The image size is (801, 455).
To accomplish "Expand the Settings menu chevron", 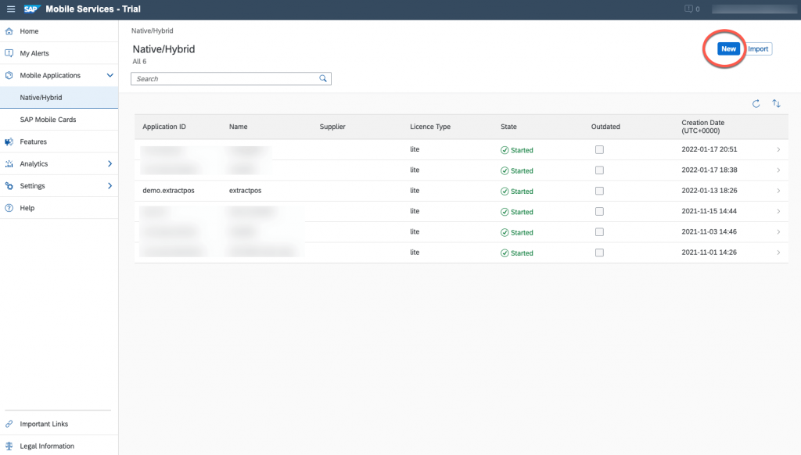I will click(x=110, y=186).
